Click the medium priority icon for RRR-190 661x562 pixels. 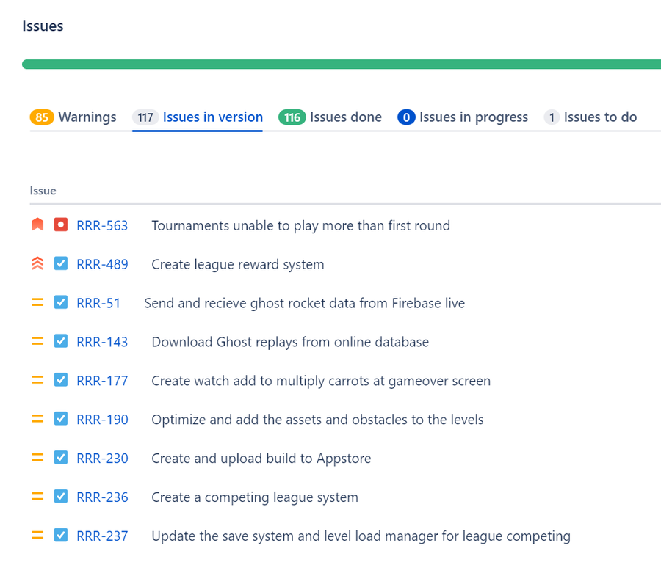pyautogui.click(x=37, y=418)
